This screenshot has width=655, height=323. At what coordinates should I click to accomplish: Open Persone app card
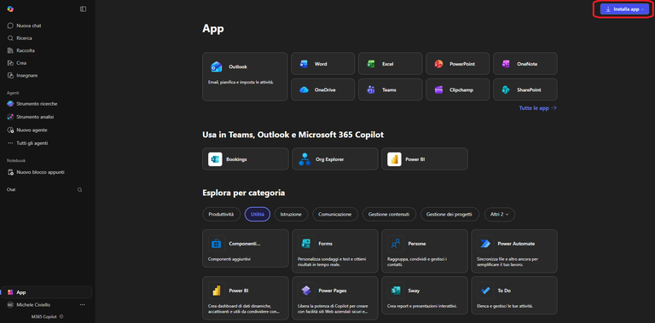click(425, 251)
